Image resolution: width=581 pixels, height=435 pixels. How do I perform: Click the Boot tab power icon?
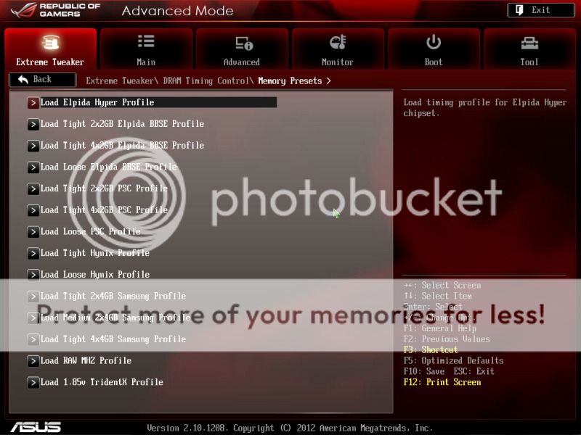coord(434,42)
